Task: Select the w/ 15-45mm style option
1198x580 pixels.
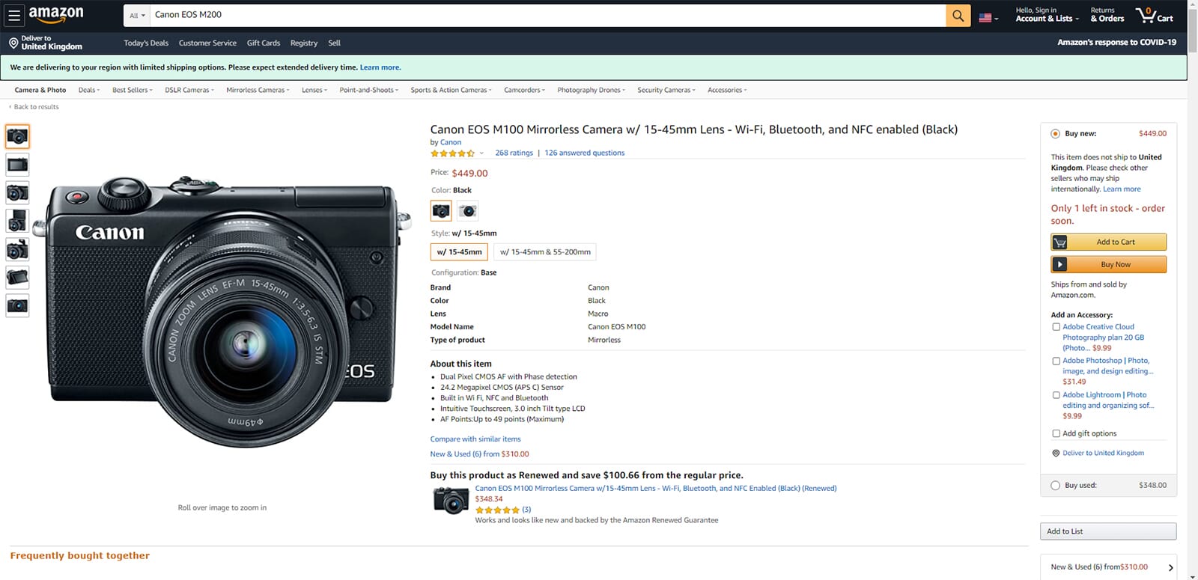Action: tap(459, 252)
